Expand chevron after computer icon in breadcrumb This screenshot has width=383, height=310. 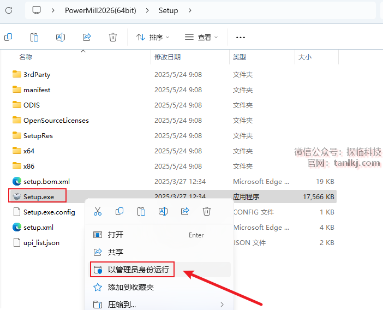(x=53, y=10)
